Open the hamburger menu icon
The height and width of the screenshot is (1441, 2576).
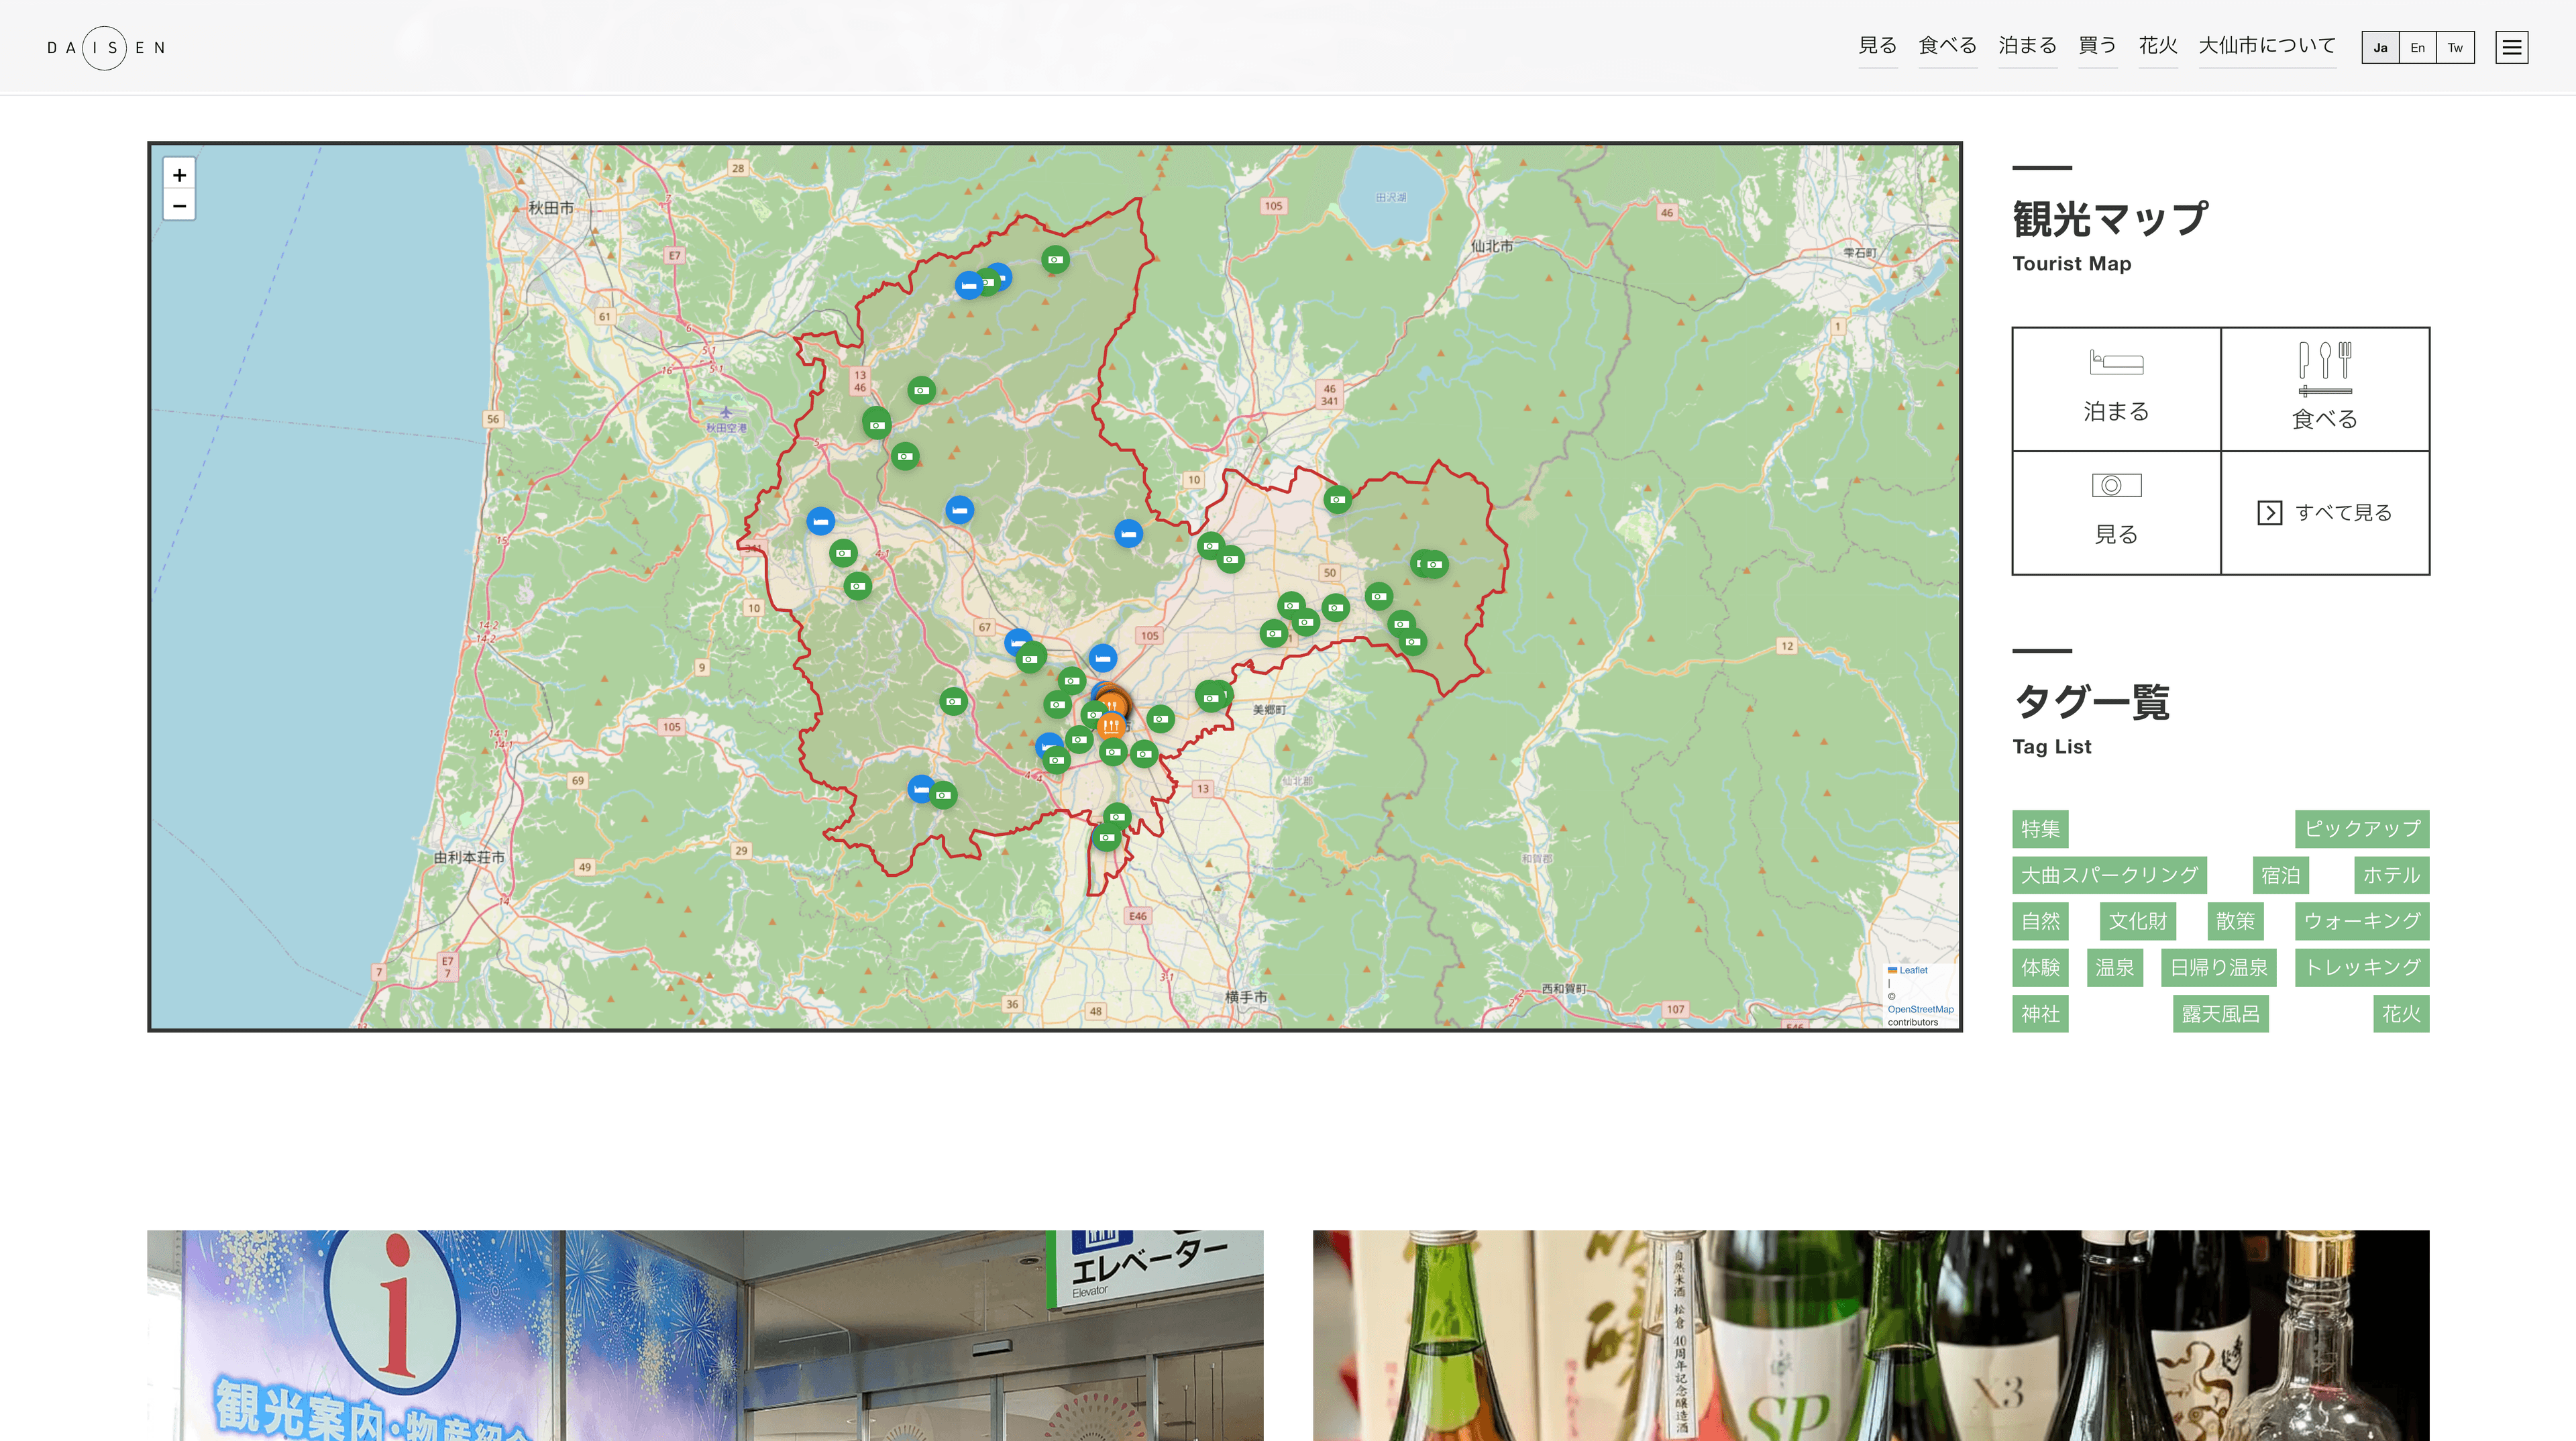(x=2511, y=47)
